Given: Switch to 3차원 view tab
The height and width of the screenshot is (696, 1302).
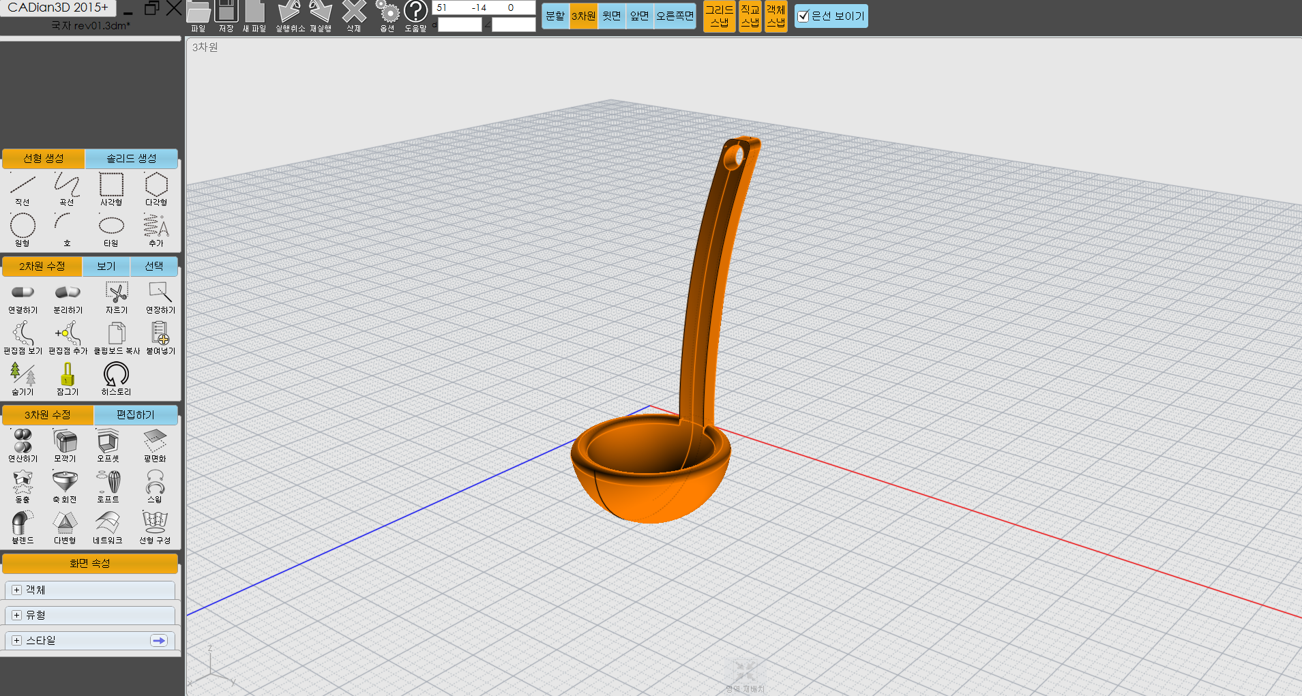Looking at the screenshot, I should (584, 16).
